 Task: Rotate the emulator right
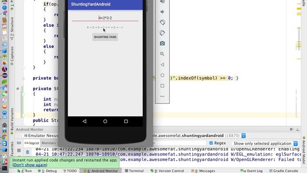pyautogui.click(x=162, y=33)
